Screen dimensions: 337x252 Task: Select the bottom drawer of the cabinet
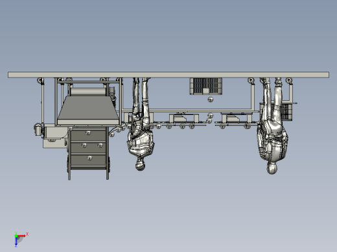click(x=88, y=160)
